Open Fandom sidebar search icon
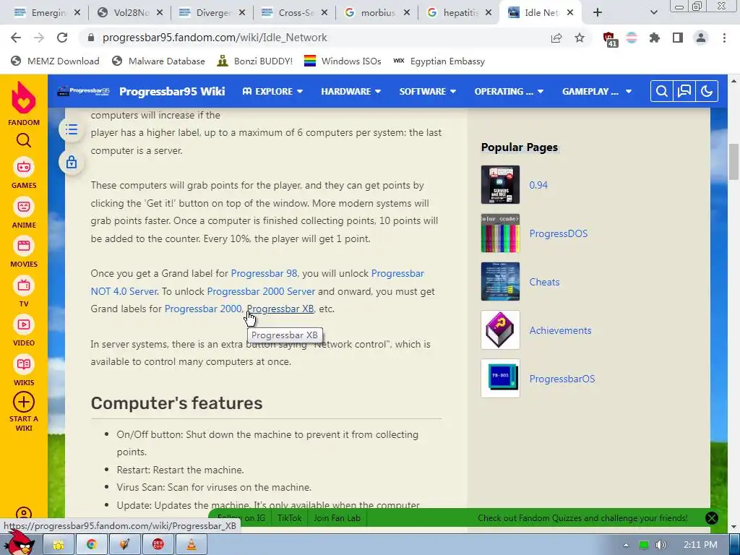This screenshot has height=555, width=740. tap(24, 140)
